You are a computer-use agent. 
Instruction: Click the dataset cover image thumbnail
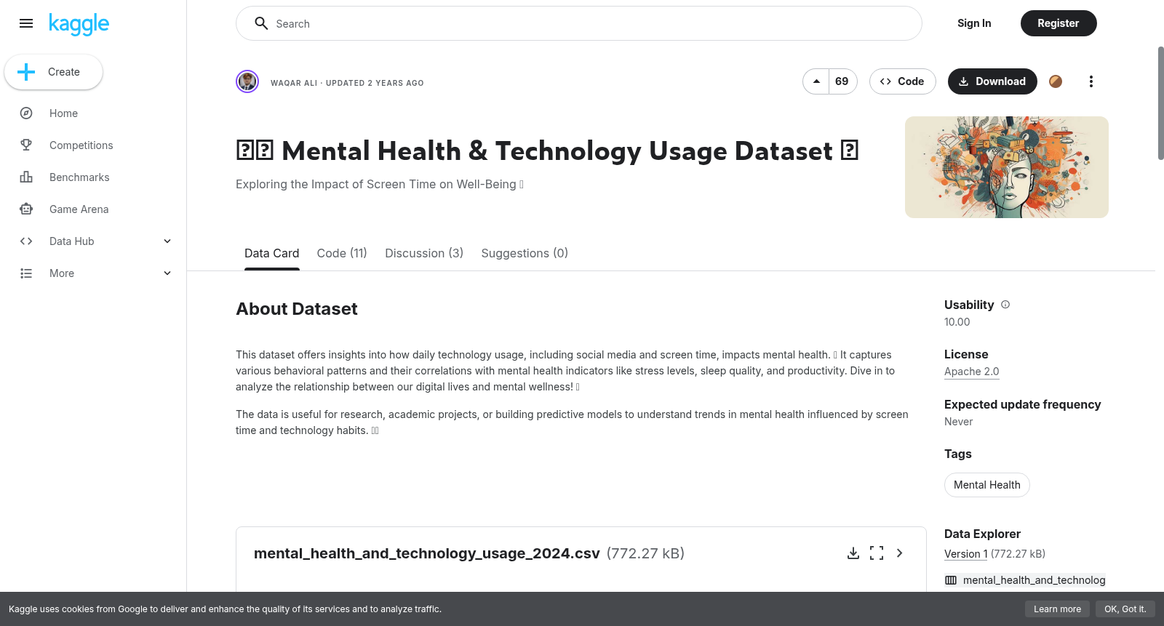pos(1007,167)
